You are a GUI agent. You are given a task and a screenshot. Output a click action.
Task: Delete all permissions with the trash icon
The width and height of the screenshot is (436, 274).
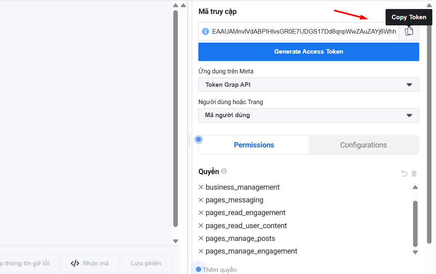point(414,174)
